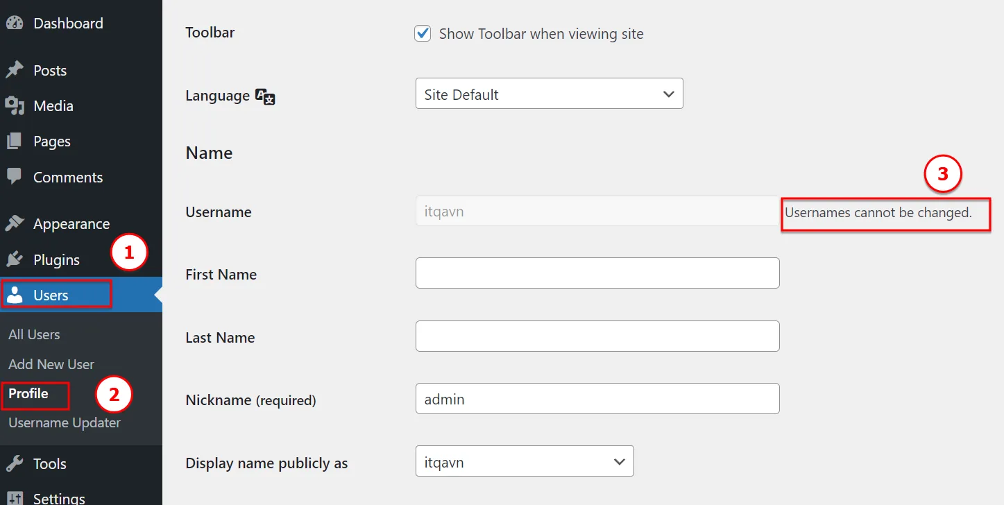Click the Dashboard gauge icon
The height and width of the screenshot is (505, 1004).
pyautogui.click(x=14, y=23)
